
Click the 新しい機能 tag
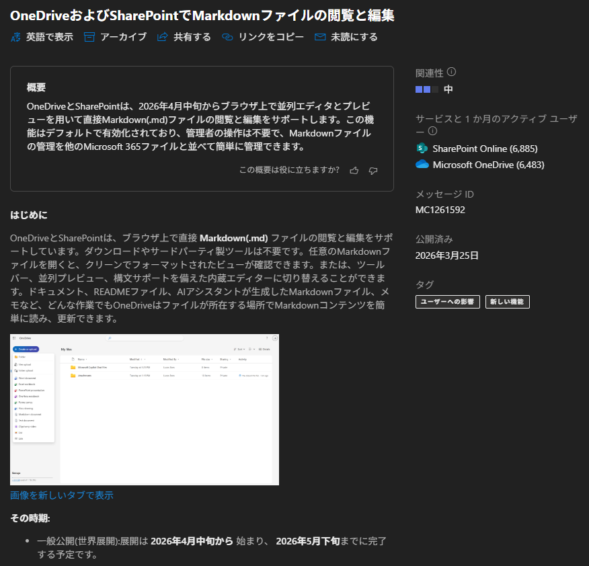(508, 302)
